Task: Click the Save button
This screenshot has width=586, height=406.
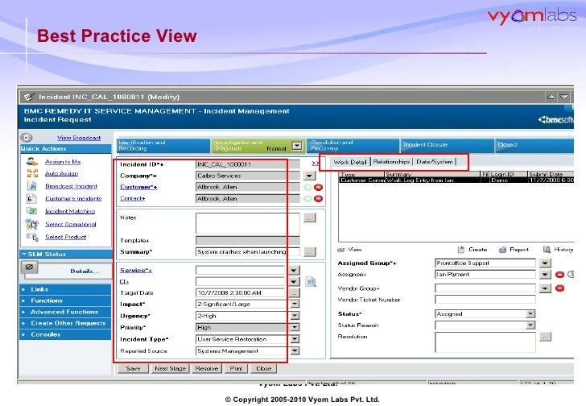Action: (133, 369)
